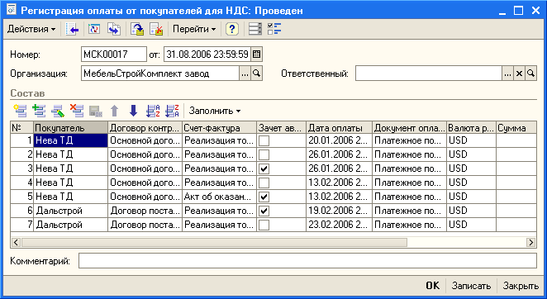Open the Перейти dropdown menu
The image size is (547, 299).
click(194, 29)
